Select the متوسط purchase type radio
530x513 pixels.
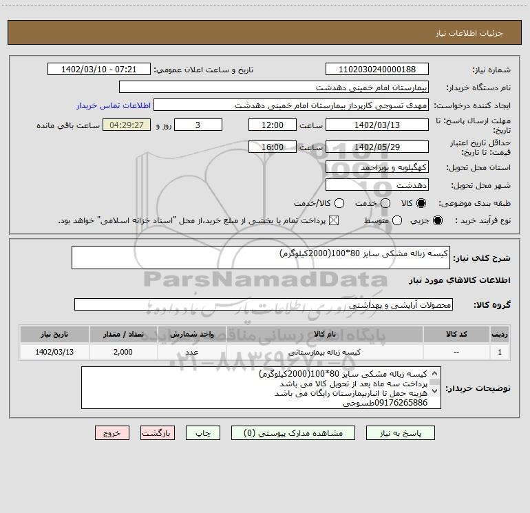coord(397,220)
